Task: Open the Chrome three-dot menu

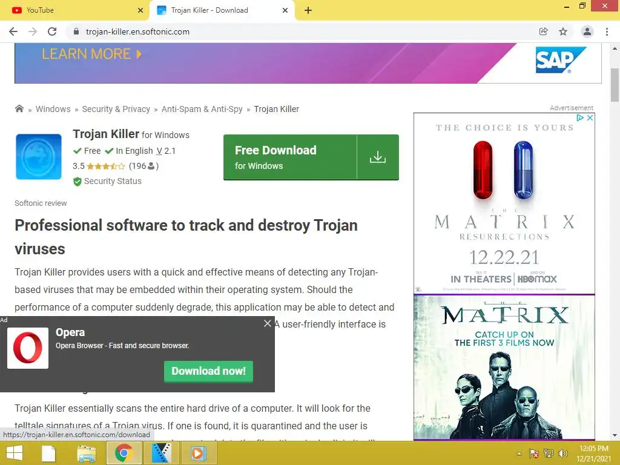Action: pos(607,31)
